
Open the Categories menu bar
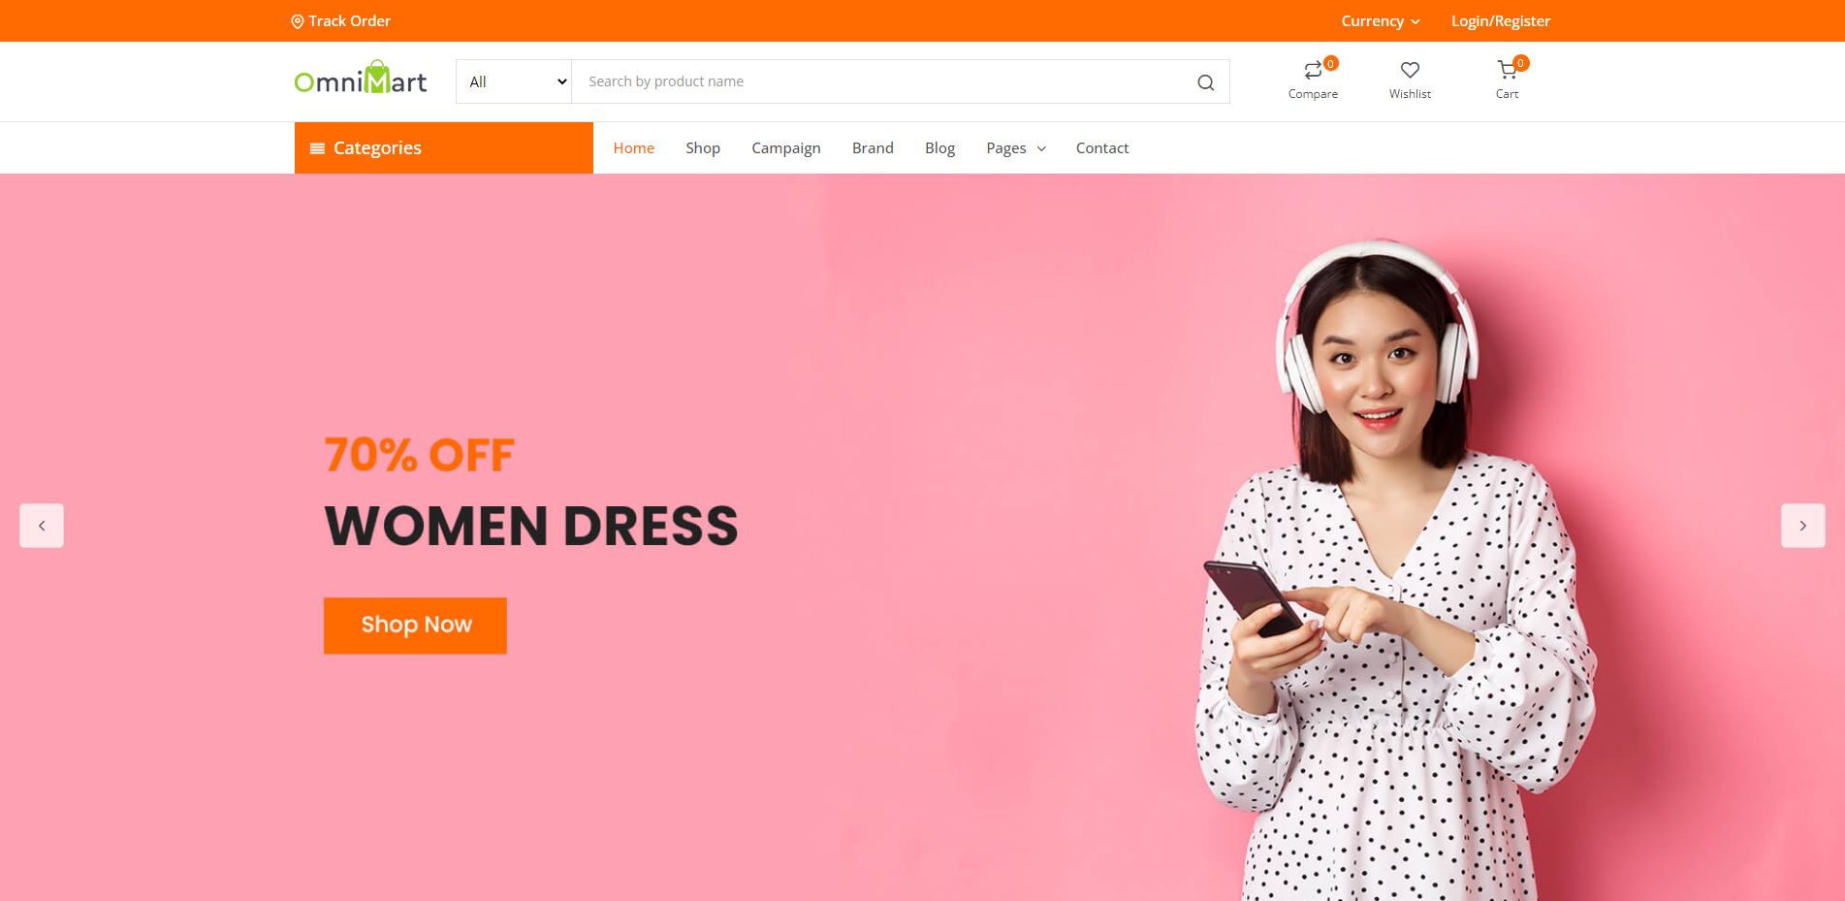[x=444, y=147]
